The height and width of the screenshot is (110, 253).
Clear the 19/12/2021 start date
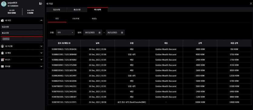pos(100,33)
